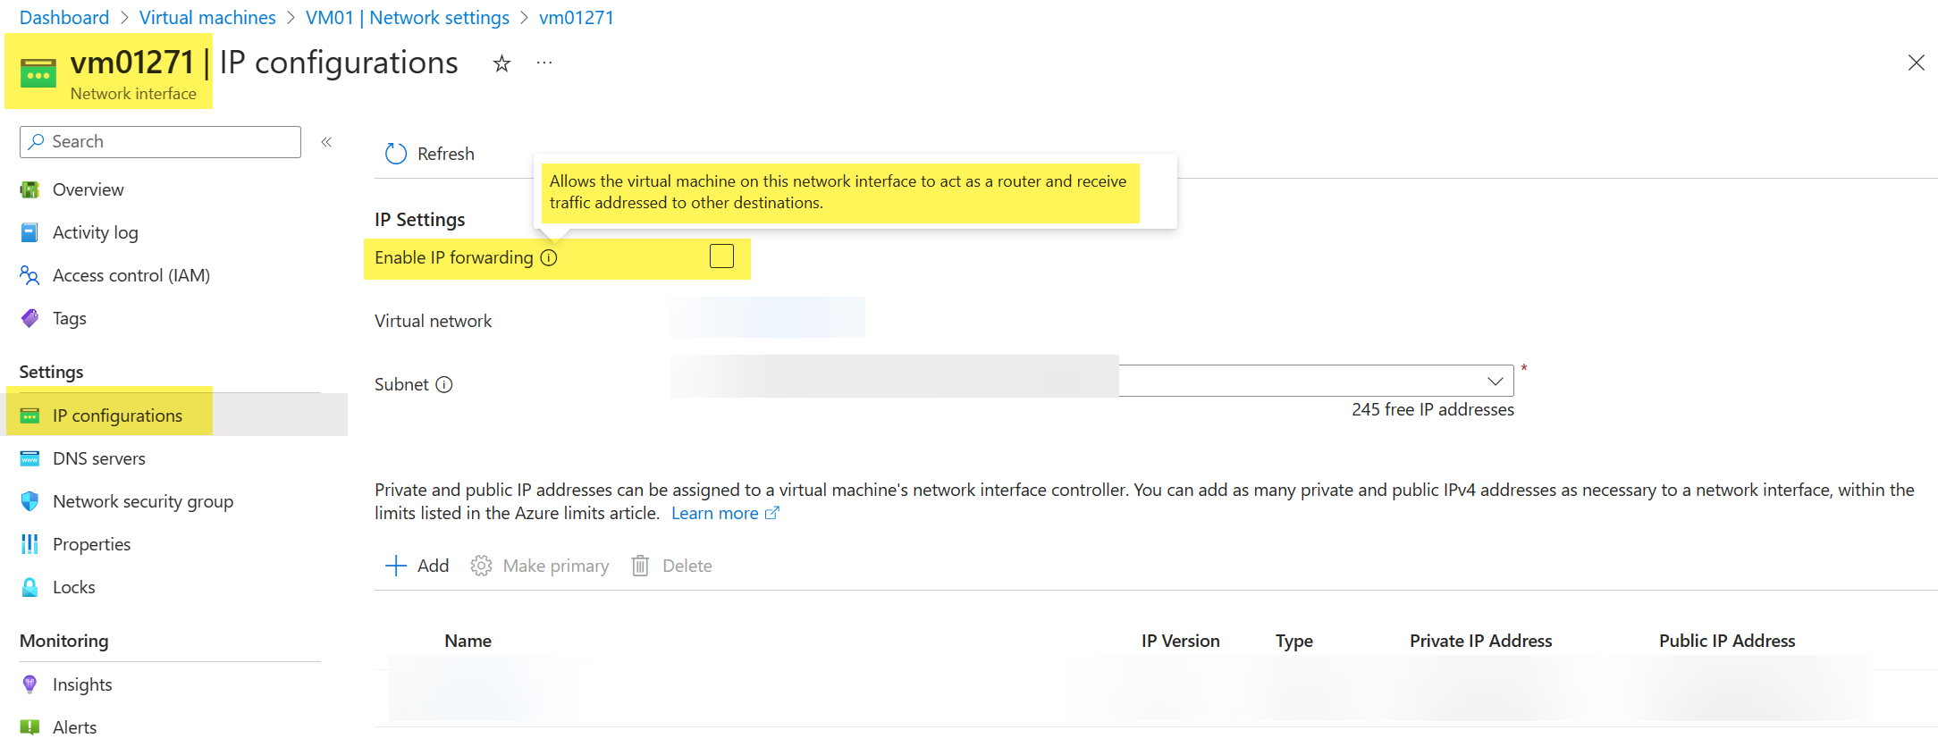1938x747 pixels.
Task: Click the Type column header
Action: [1294, 641]
